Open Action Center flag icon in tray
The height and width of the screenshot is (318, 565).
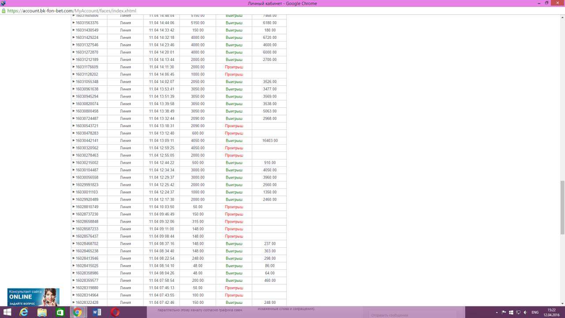(505, 312)
